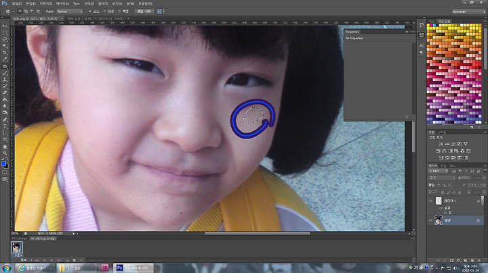Toggle layer 1 effects visibility
The width and height of the screenshot is (488, 273).
[x=441, y=208]
